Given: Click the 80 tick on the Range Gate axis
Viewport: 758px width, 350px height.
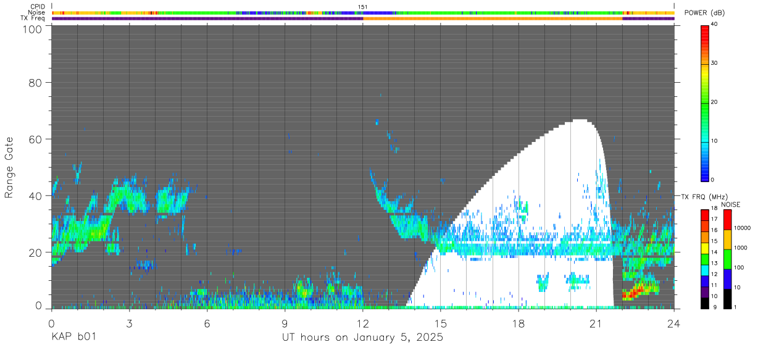Looking at the screenshot, I should [36, 82].
